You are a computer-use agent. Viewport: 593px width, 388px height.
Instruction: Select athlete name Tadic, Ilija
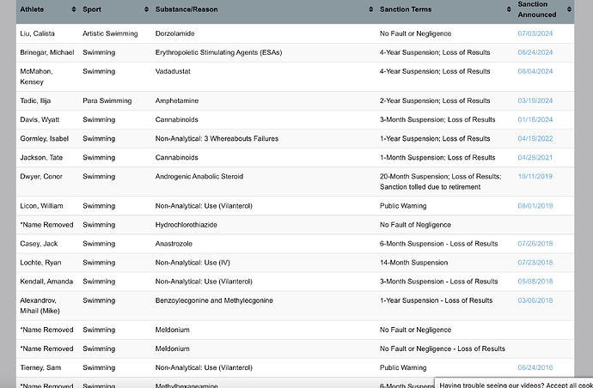point(35,101)
